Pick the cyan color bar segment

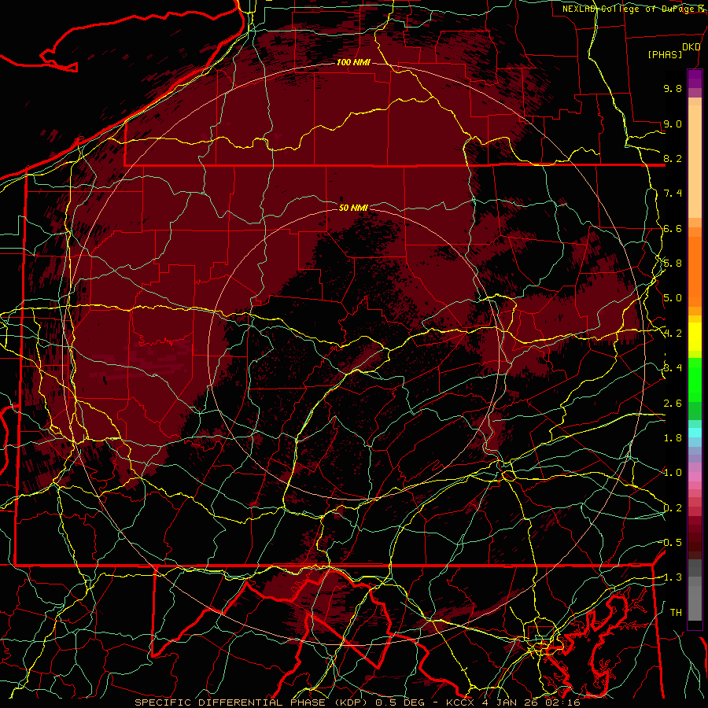point(695,433)
